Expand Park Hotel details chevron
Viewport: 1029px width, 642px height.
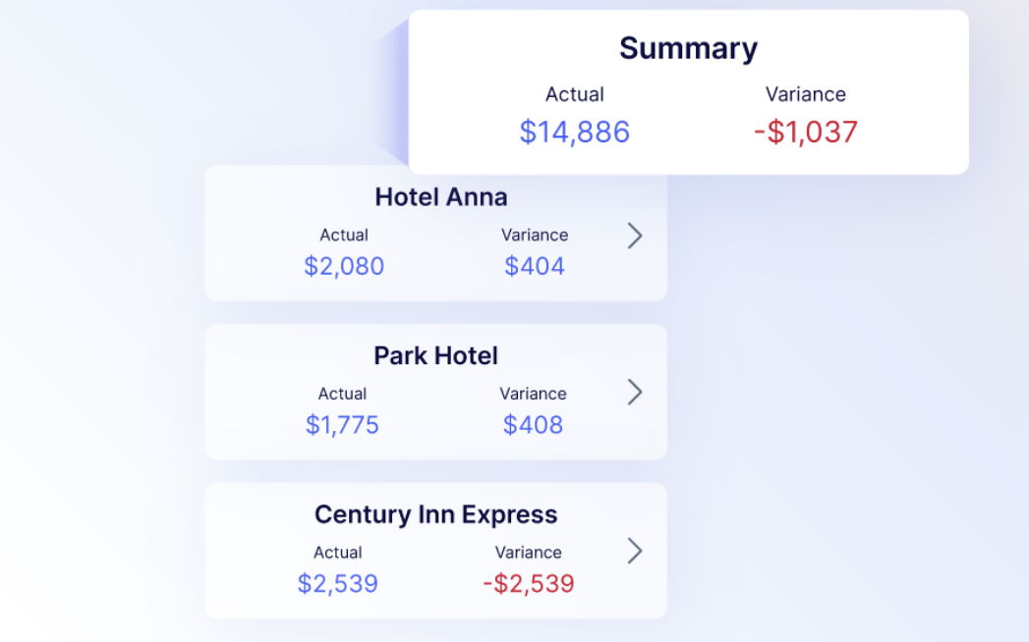635,393
